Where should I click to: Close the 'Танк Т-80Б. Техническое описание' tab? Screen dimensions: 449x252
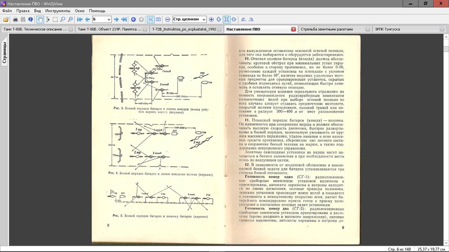tap(70, 29)
